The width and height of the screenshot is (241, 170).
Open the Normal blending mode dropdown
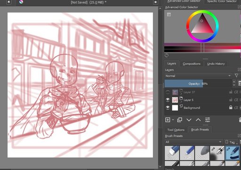pos(198,76)
